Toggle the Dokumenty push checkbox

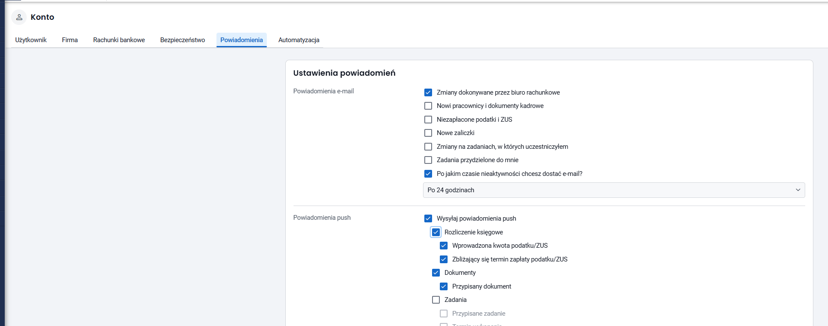tap(436, 273)
